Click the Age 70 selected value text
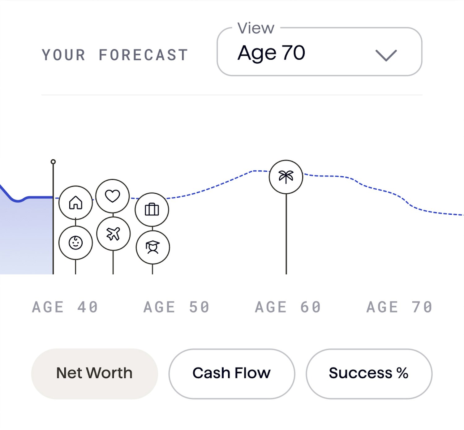The height and width of the screenshot is (430, 464). pos(271,53)
